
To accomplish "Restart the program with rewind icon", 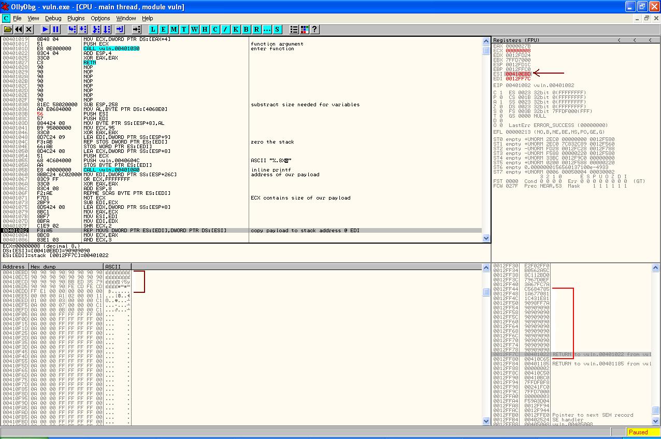I will click(x=19, y=30).
